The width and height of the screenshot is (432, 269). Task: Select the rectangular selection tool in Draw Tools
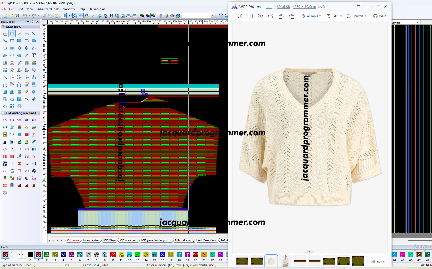pos(12,34)
